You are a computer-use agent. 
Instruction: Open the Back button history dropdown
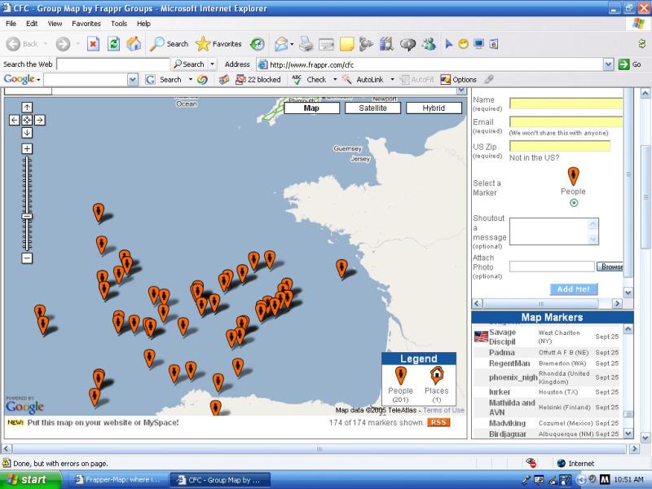[46, 44]
